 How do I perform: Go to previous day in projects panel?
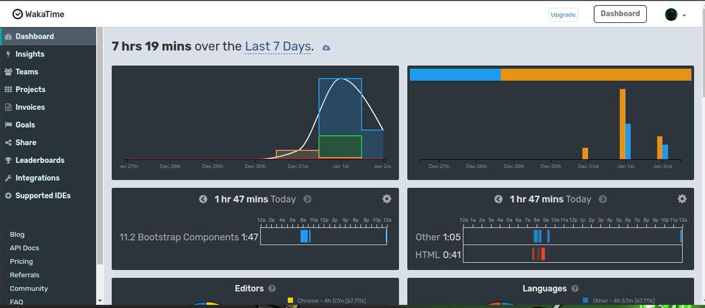pyautogui.click(x=203, y=199)
